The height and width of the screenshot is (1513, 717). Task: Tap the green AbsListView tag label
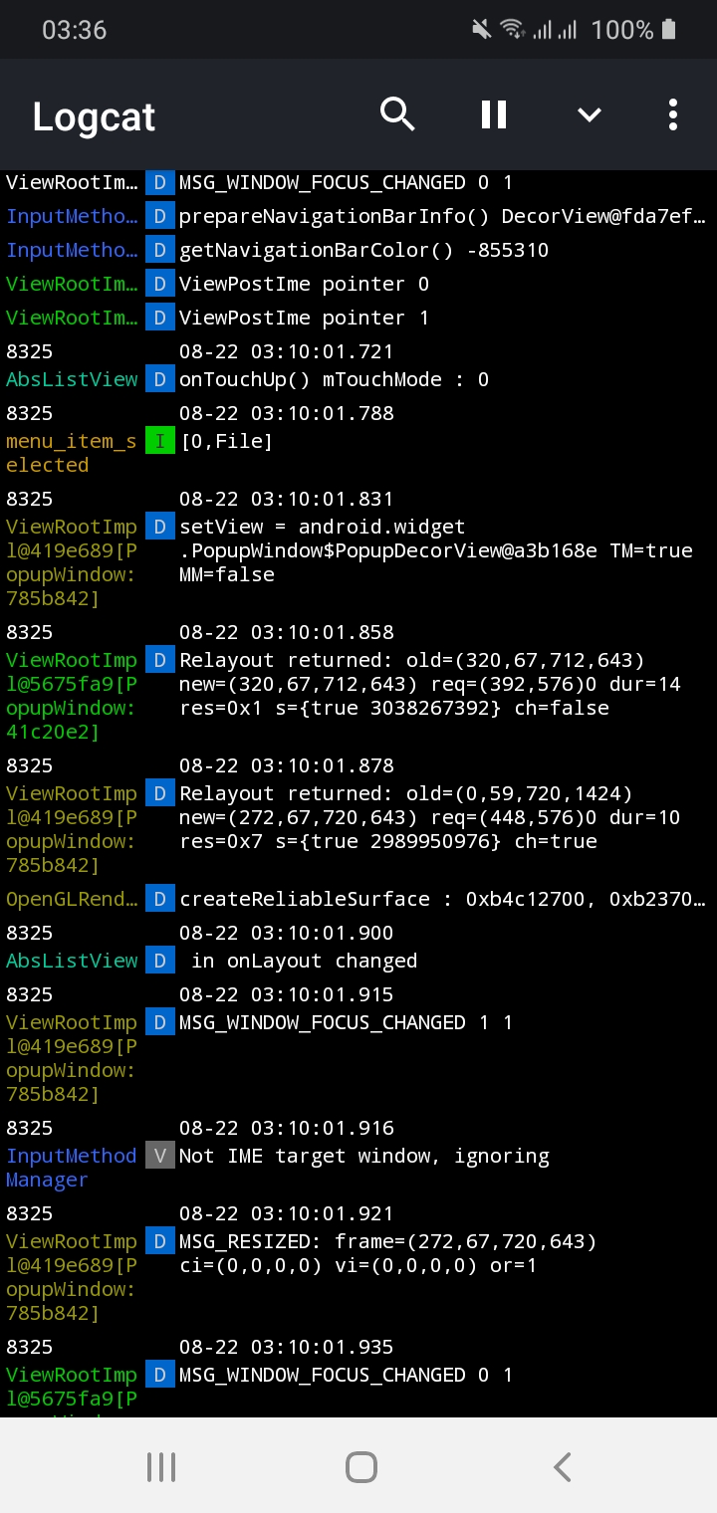[x=70, y=378]
